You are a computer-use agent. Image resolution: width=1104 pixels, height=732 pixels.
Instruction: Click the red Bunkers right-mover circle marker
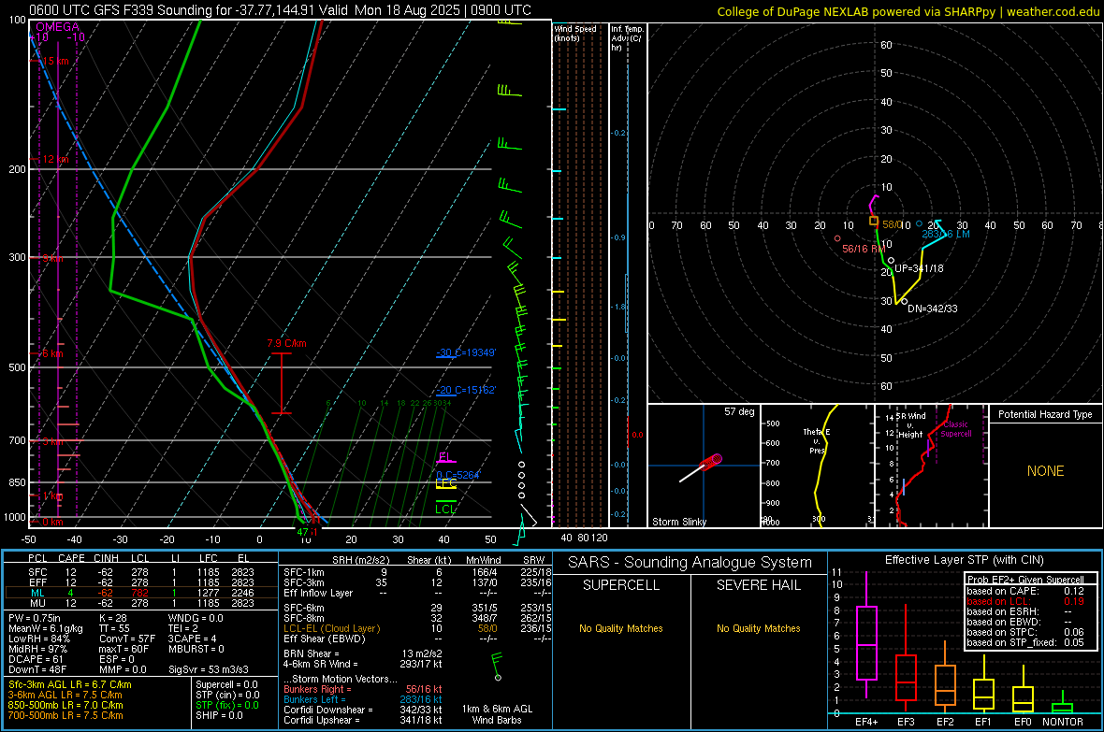[837, 239]
